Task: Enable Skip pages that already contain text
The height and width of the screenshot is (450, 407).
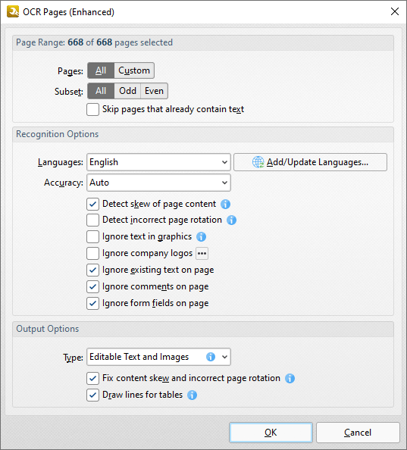Action: pyautogui.click(x=92, y=109)
